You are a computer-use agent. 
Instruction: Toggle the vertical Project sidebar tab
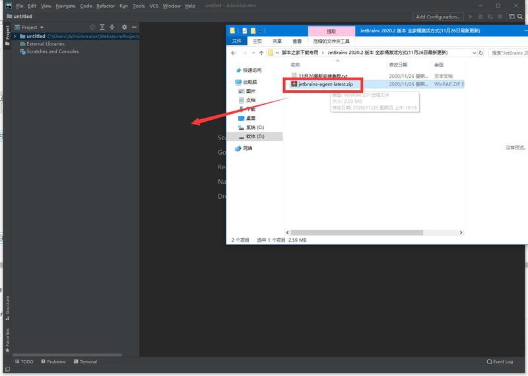(x=7, y=36)
